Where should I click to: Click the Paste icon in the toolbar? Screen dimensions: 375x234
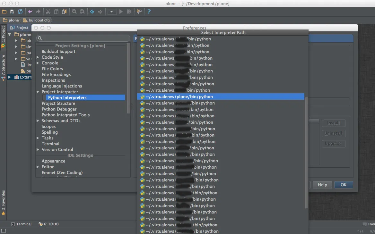pyautogui.click(x=64, y=12)
